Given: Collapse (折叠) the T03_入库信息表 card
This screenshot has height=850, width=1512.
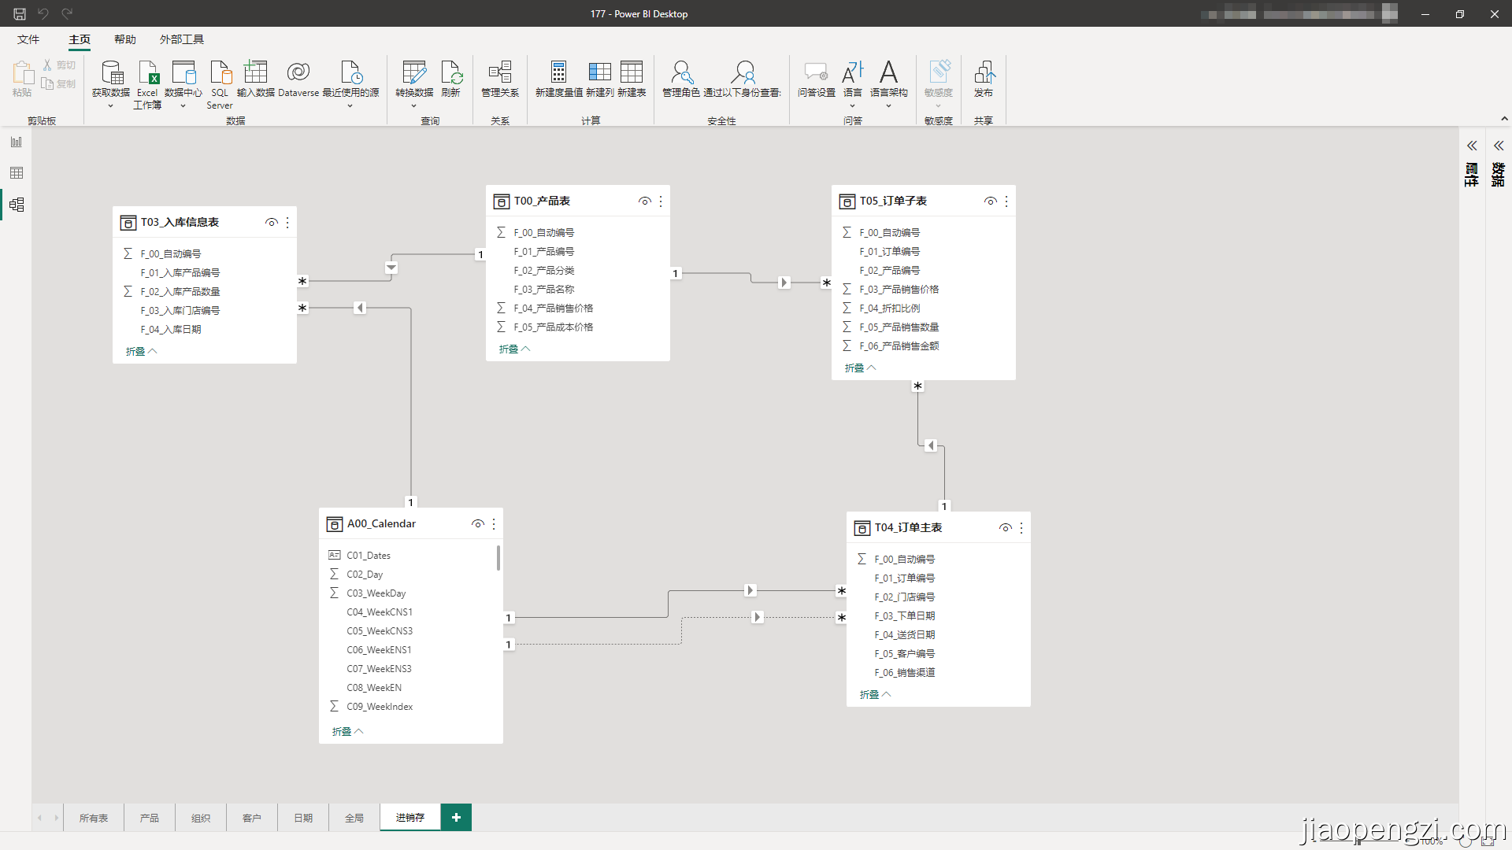Looking at the screenshot, I should [142, 352].
